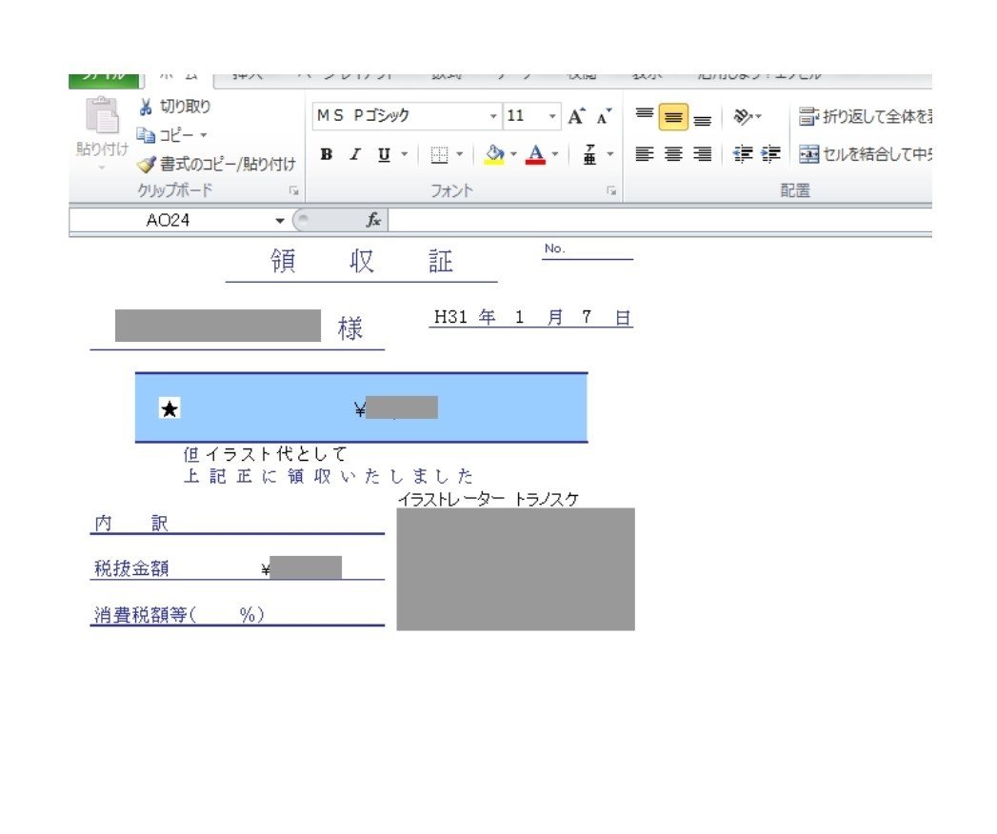Toggle Bold formatting
The height and width of the screenshot is (834, 997).
click(327, 154)
